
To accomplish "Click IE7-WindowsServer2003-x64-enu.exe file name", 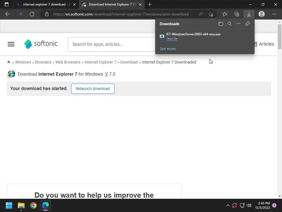I will (x=193, y=34).
